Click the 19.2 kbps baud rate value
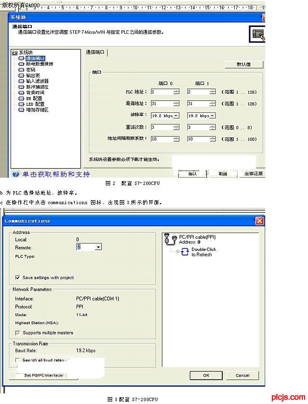Screen dimensions: 308x404 (x=86, y=350)
